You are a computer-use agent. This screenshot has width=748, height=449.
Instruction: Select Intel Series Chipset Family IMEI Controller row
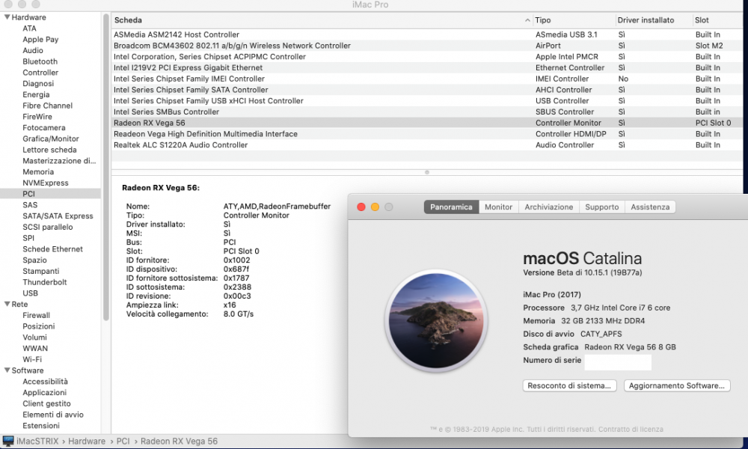tap(426, 79)
